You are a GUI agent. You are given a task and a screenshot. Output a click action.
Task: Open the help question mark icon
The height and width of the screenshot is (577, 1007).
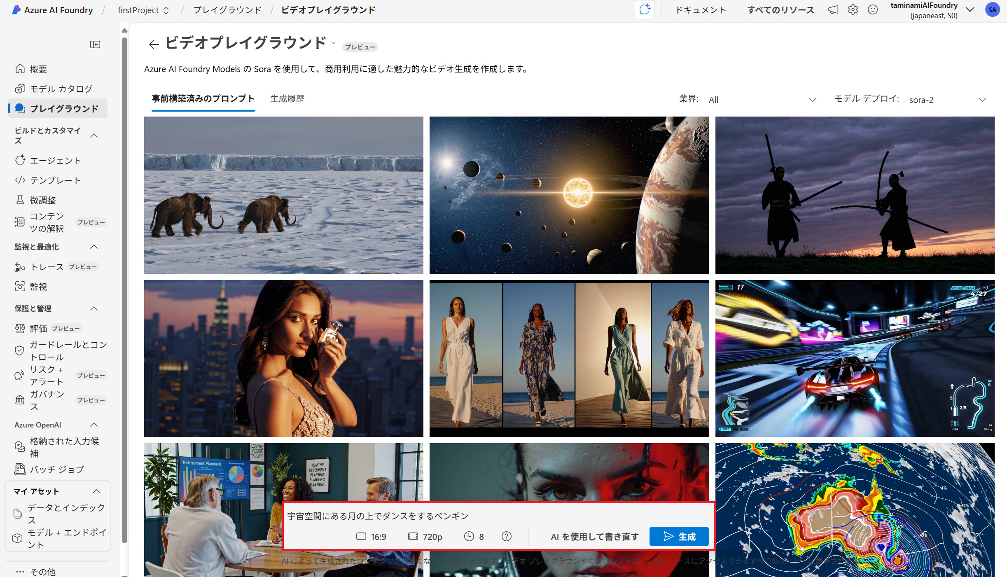(x=507, y=536)
